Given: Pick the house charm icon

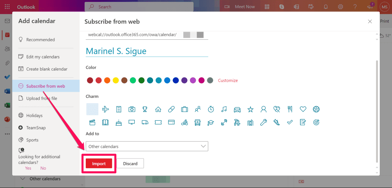Looking at the screenshot, I should point(158,109).
